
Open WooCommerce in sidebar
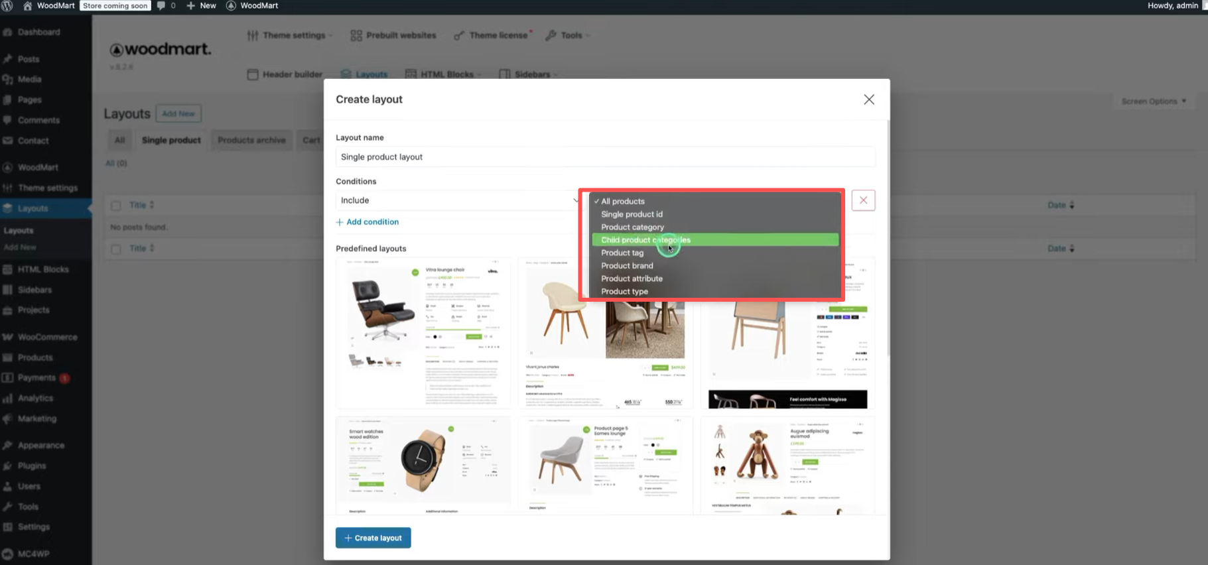point(48,337)
